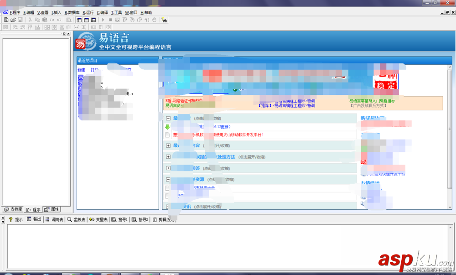Open the C.编译 menu
This screenshot has width=456, height=275.
coord(102,12)
